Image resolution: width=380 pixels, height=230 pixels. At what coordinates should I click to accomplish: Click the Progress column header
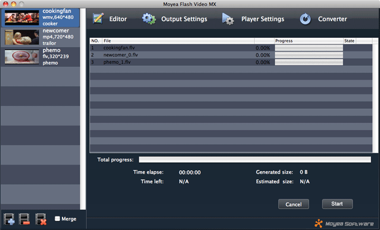point(308,41)
